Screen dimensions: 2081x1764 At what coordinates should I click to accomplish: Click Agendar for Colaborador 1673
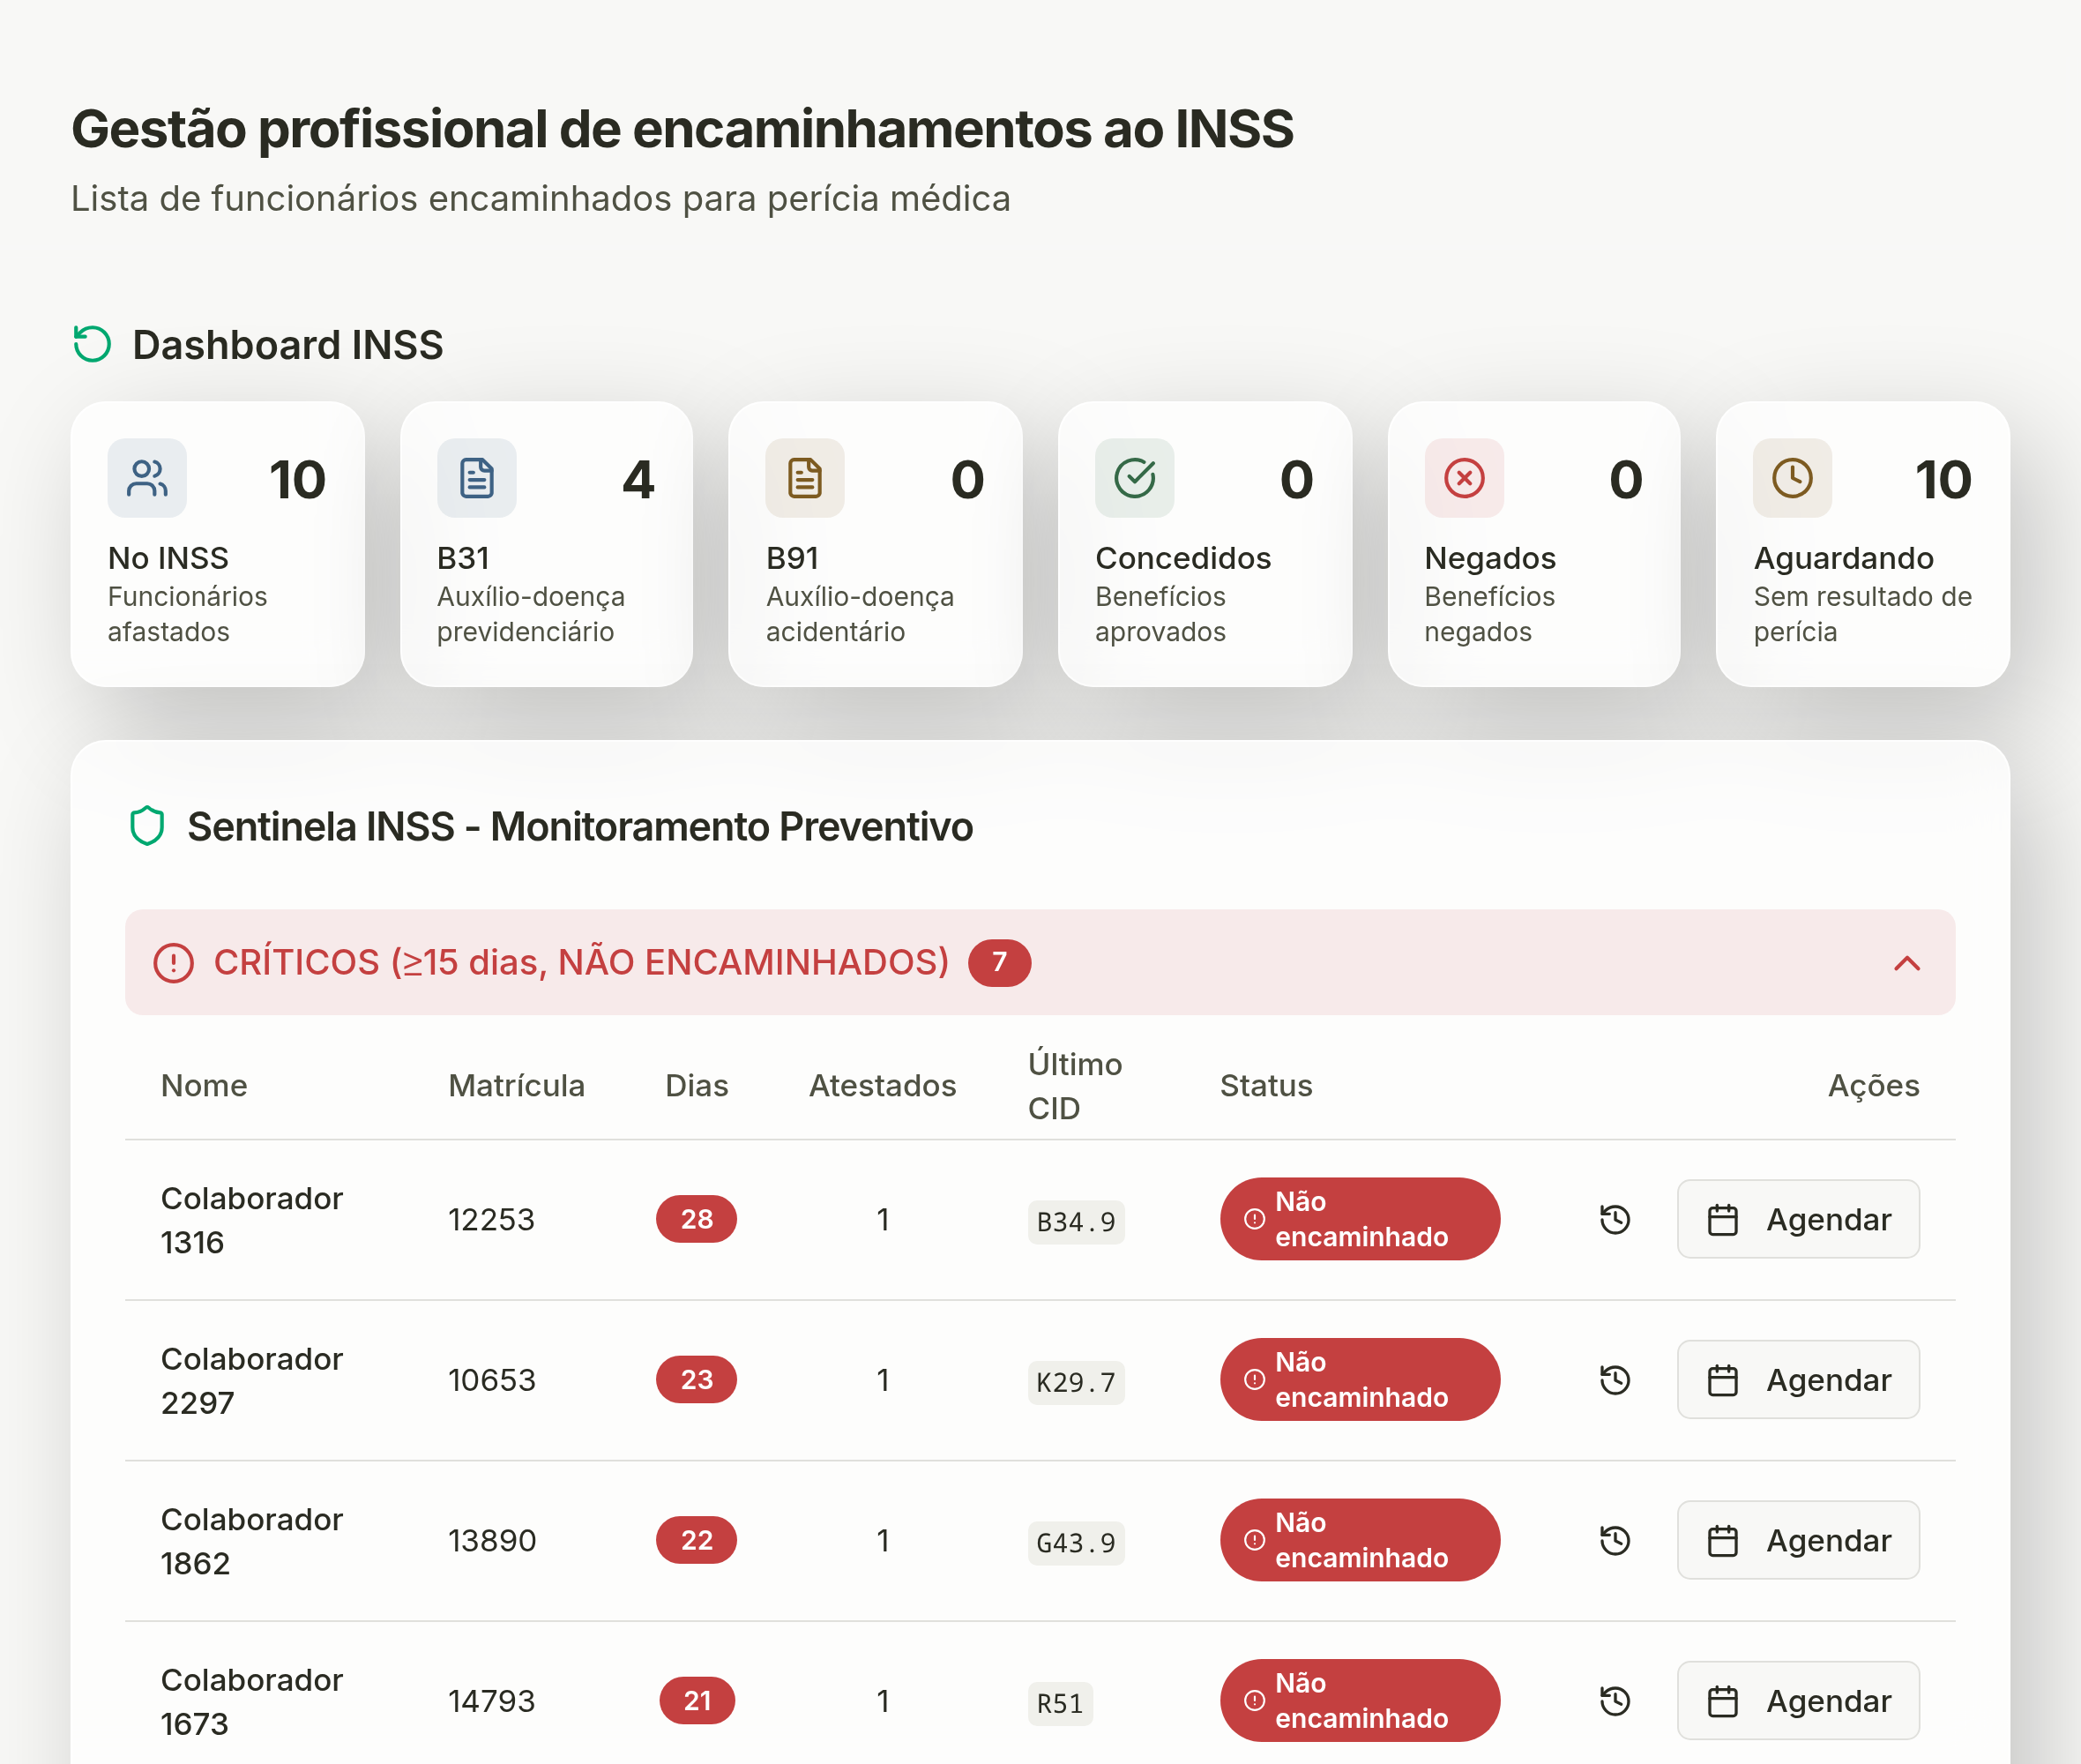(1798, 1701)
